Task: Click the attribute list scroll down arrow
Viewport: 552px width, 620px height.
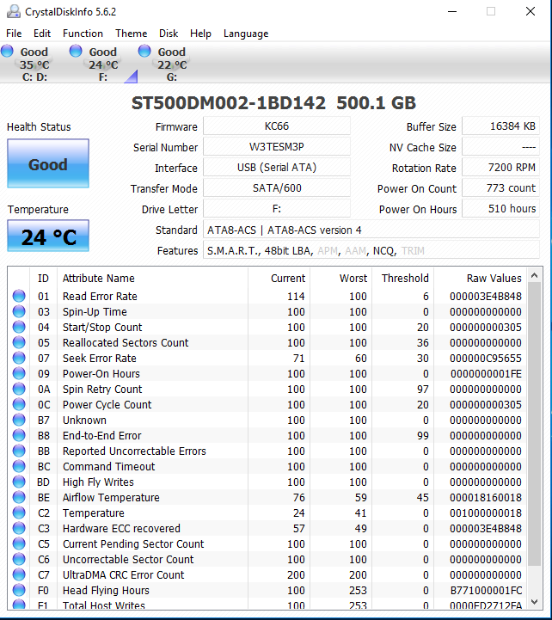Action: point(534,601)
